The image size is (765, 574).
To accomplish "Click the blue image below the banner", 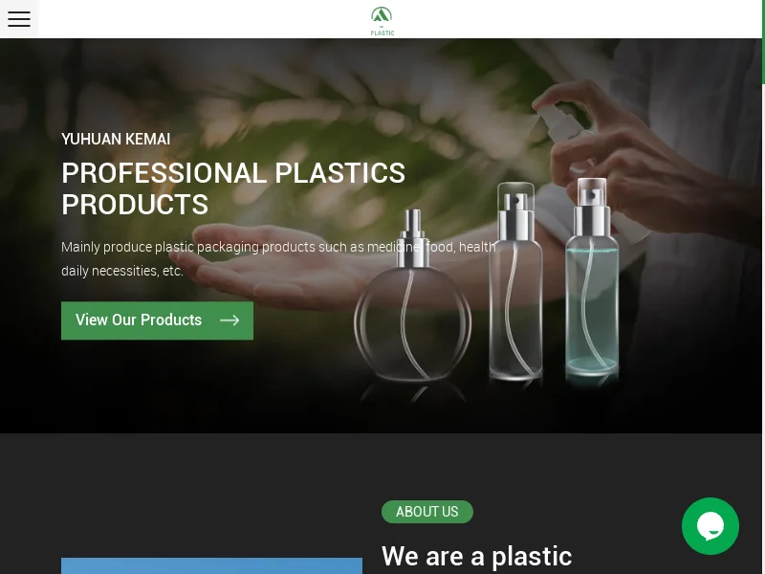I will point(211,565).
